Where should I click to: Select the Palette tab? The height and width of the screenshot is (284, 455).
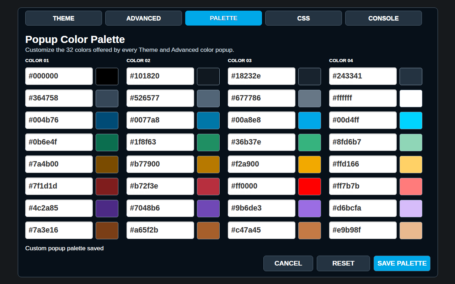(224, 18)
